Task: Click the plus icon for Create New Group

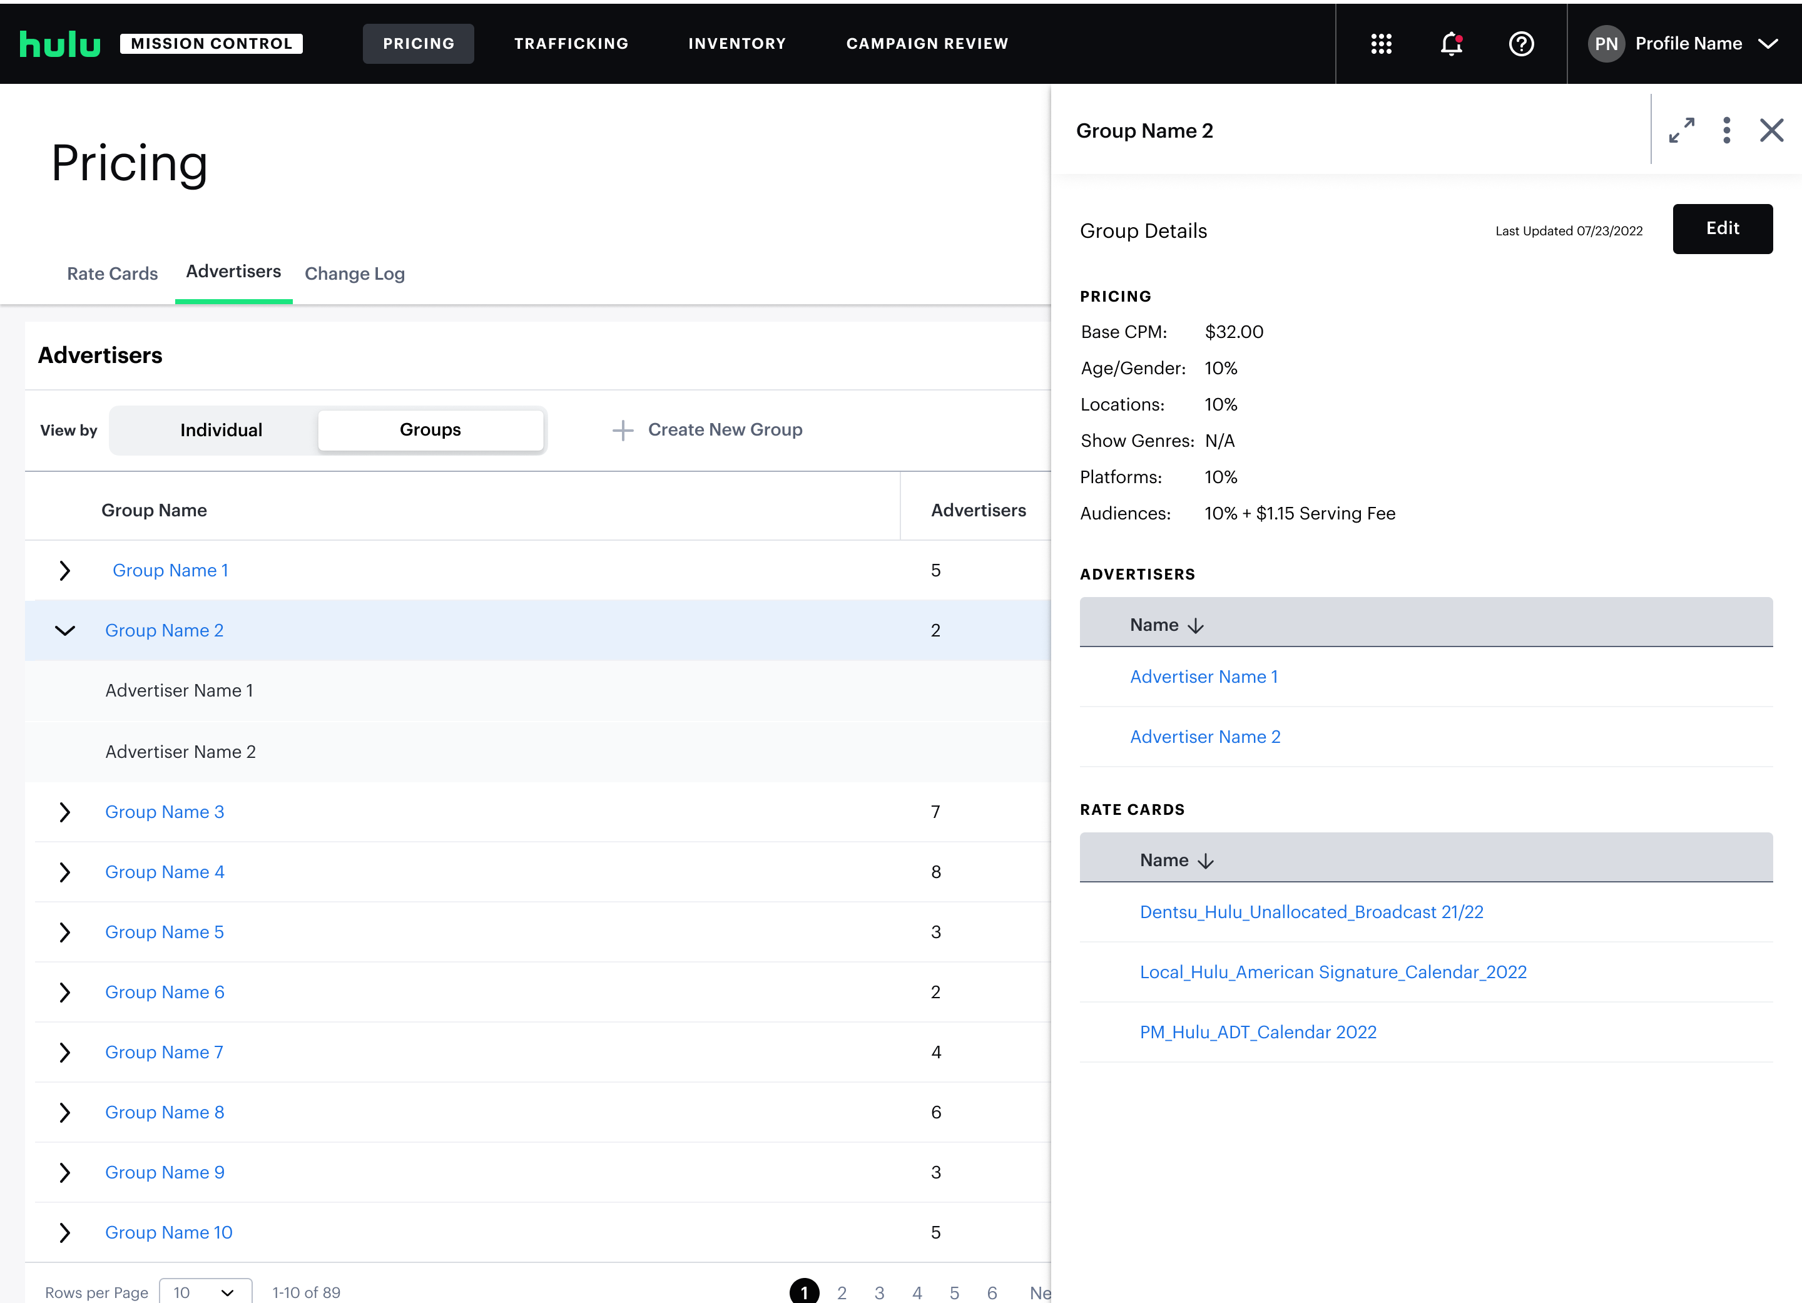Action: click(622, 430)
